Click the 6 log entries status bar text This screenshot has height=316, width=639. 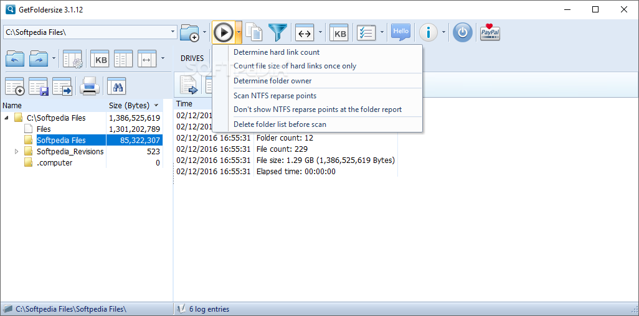[210, 309]
